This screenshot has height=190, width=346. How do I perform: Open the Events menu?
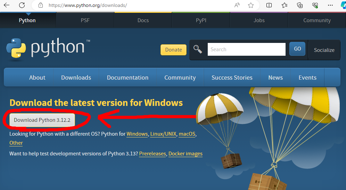307,78
